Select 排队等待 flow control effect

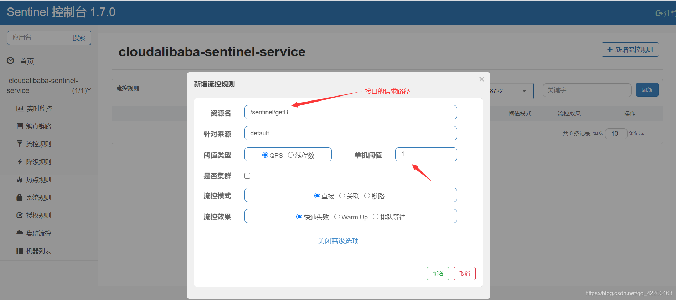coord(376,217)
